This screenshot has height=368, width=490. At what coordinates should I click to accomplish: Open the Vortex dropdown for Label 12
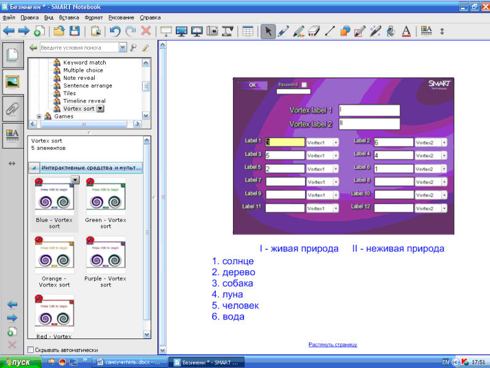pos(444,208)
